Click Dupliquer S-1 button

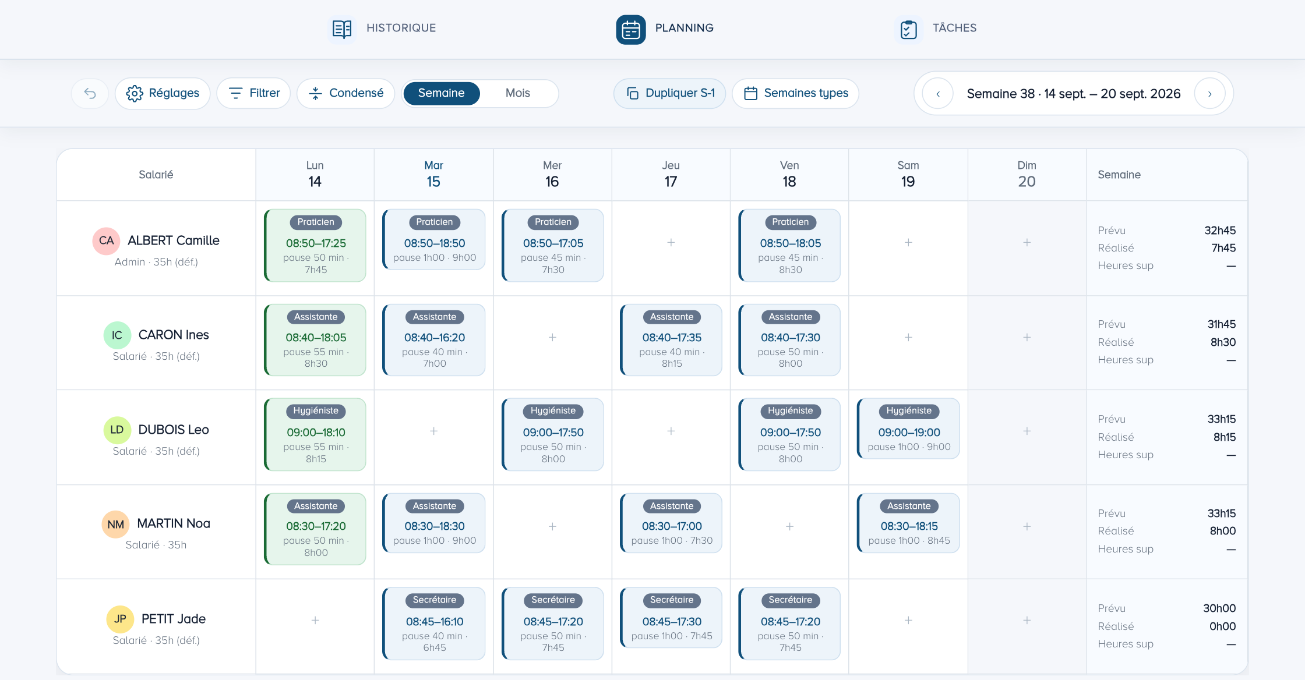(670, 93)
